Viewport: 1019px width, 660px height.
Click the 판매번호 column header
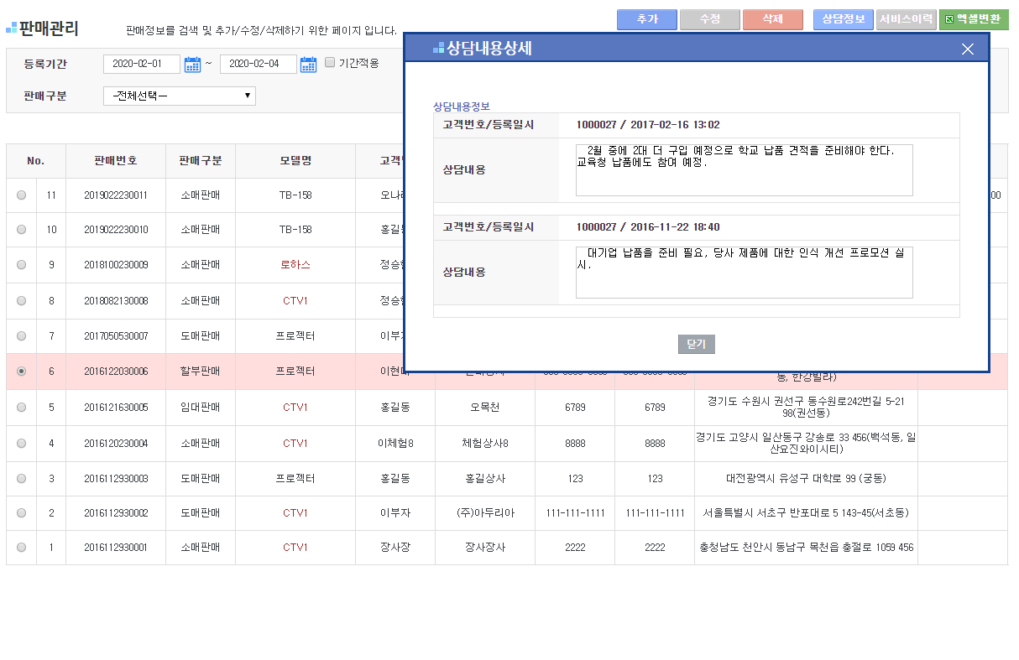coord(116,161)
